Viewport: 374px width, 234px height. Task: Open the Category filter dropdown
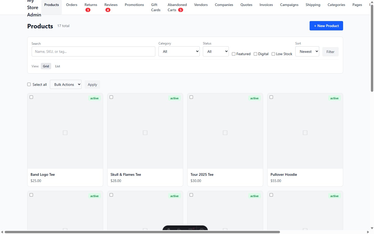pos(179,51)
